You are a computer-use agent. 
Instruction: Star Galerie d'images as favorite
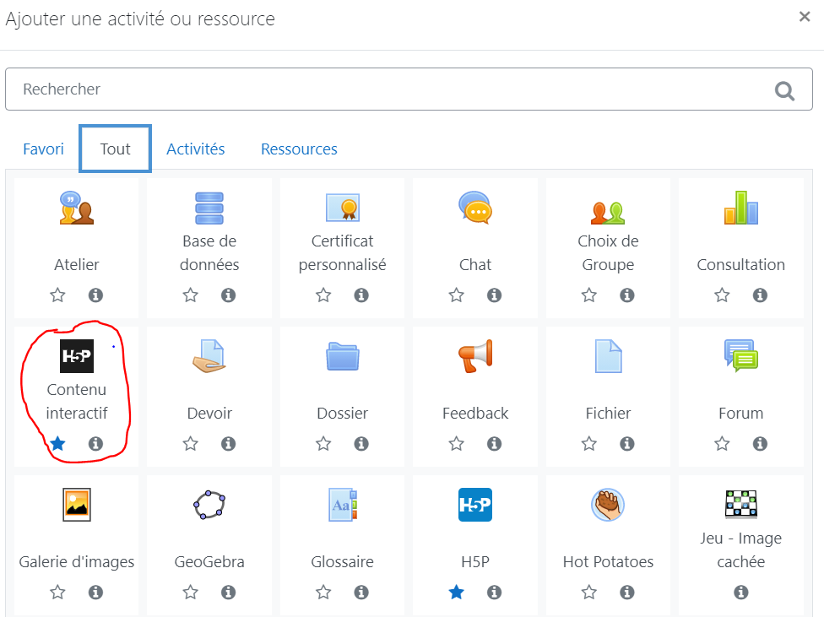point(57,593)
